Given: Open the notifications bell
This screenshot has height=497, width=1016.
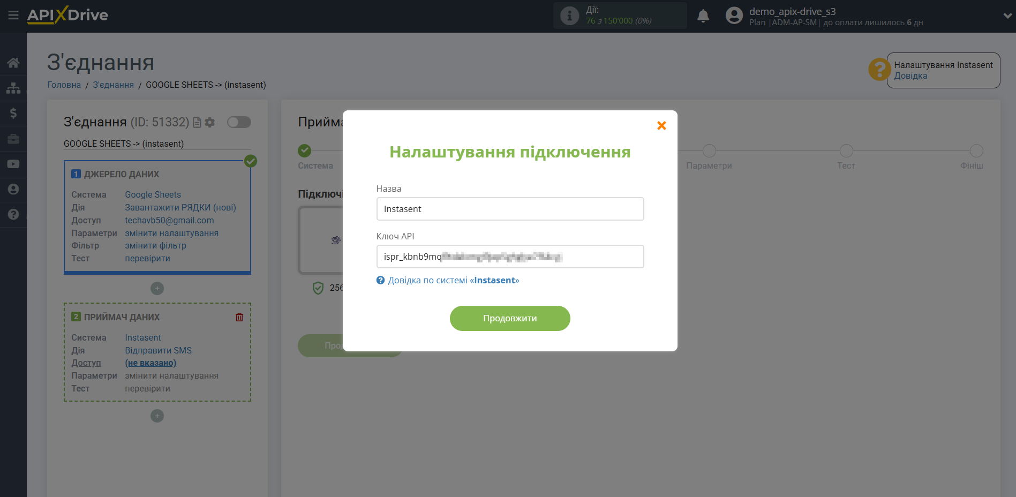Looking at the screenshot, I should tap(703, 16).
